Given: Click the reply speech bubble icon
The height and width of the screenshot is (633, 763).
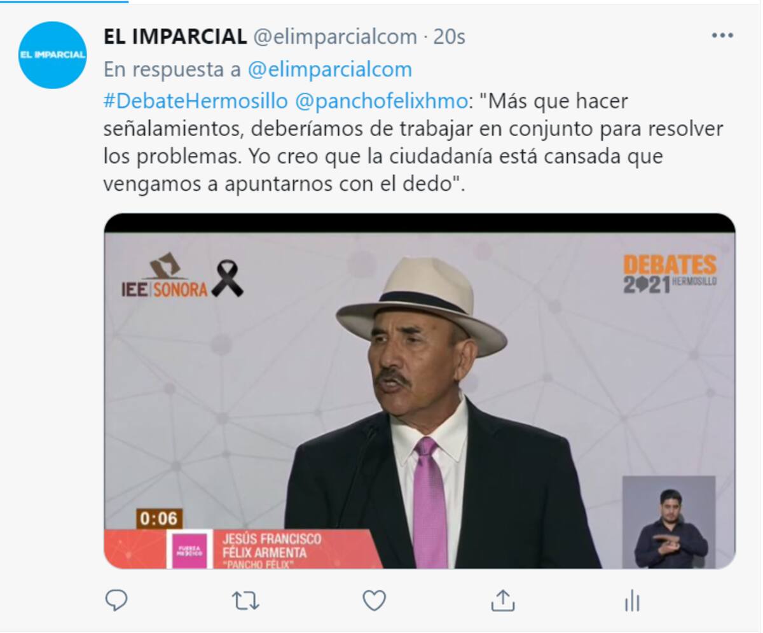Looking at the screenshot, I should pos(116,600).
